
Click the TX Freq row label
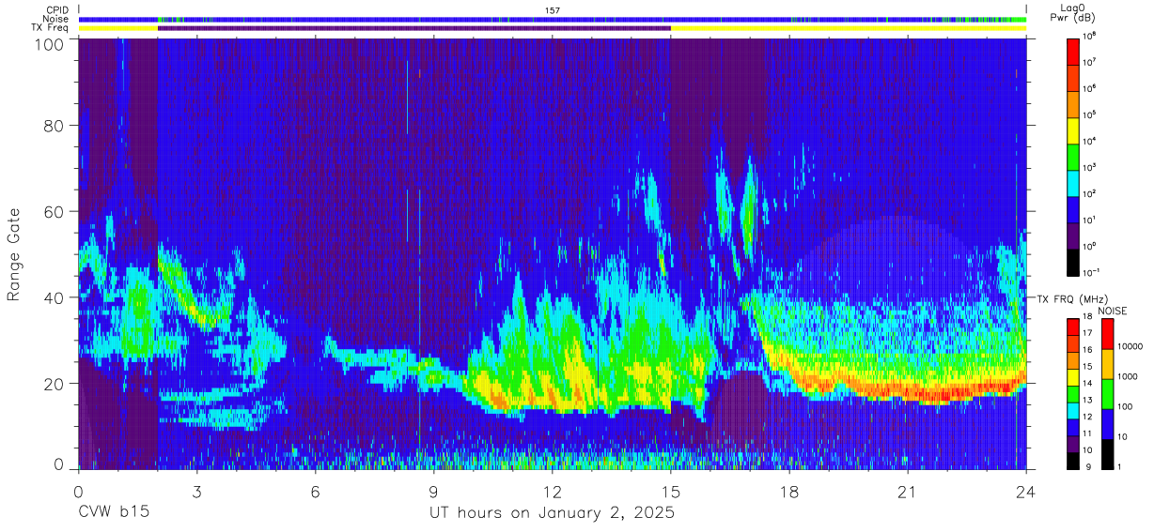click(51, 27)
